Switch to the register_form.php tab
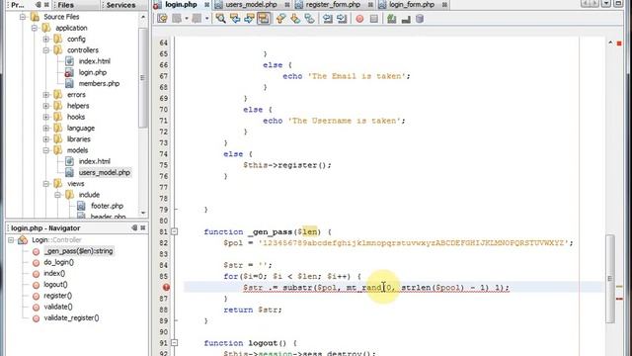Screen dimensions: 632x356 point(333,5)
